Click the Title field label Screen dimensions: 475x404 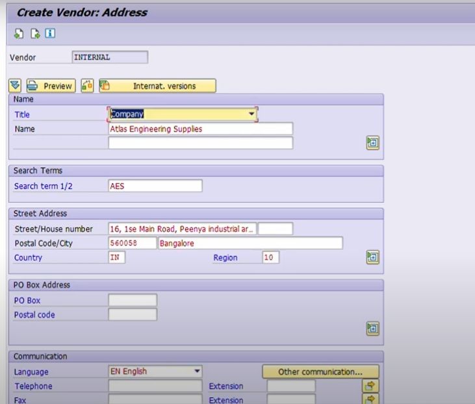(22, 115)
